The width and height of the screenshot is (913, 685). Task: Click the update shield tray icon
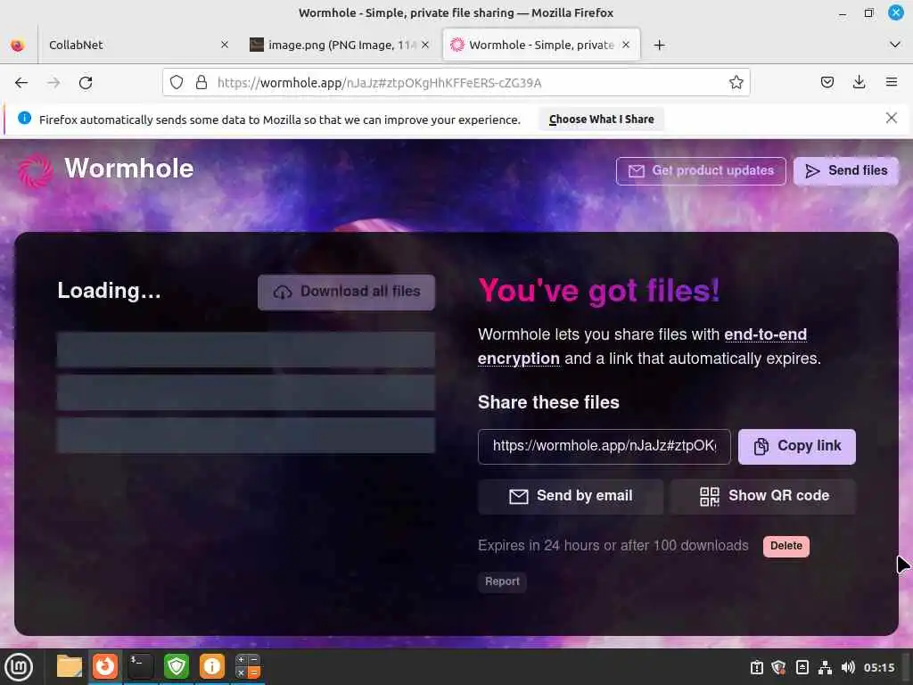point(778,667)
